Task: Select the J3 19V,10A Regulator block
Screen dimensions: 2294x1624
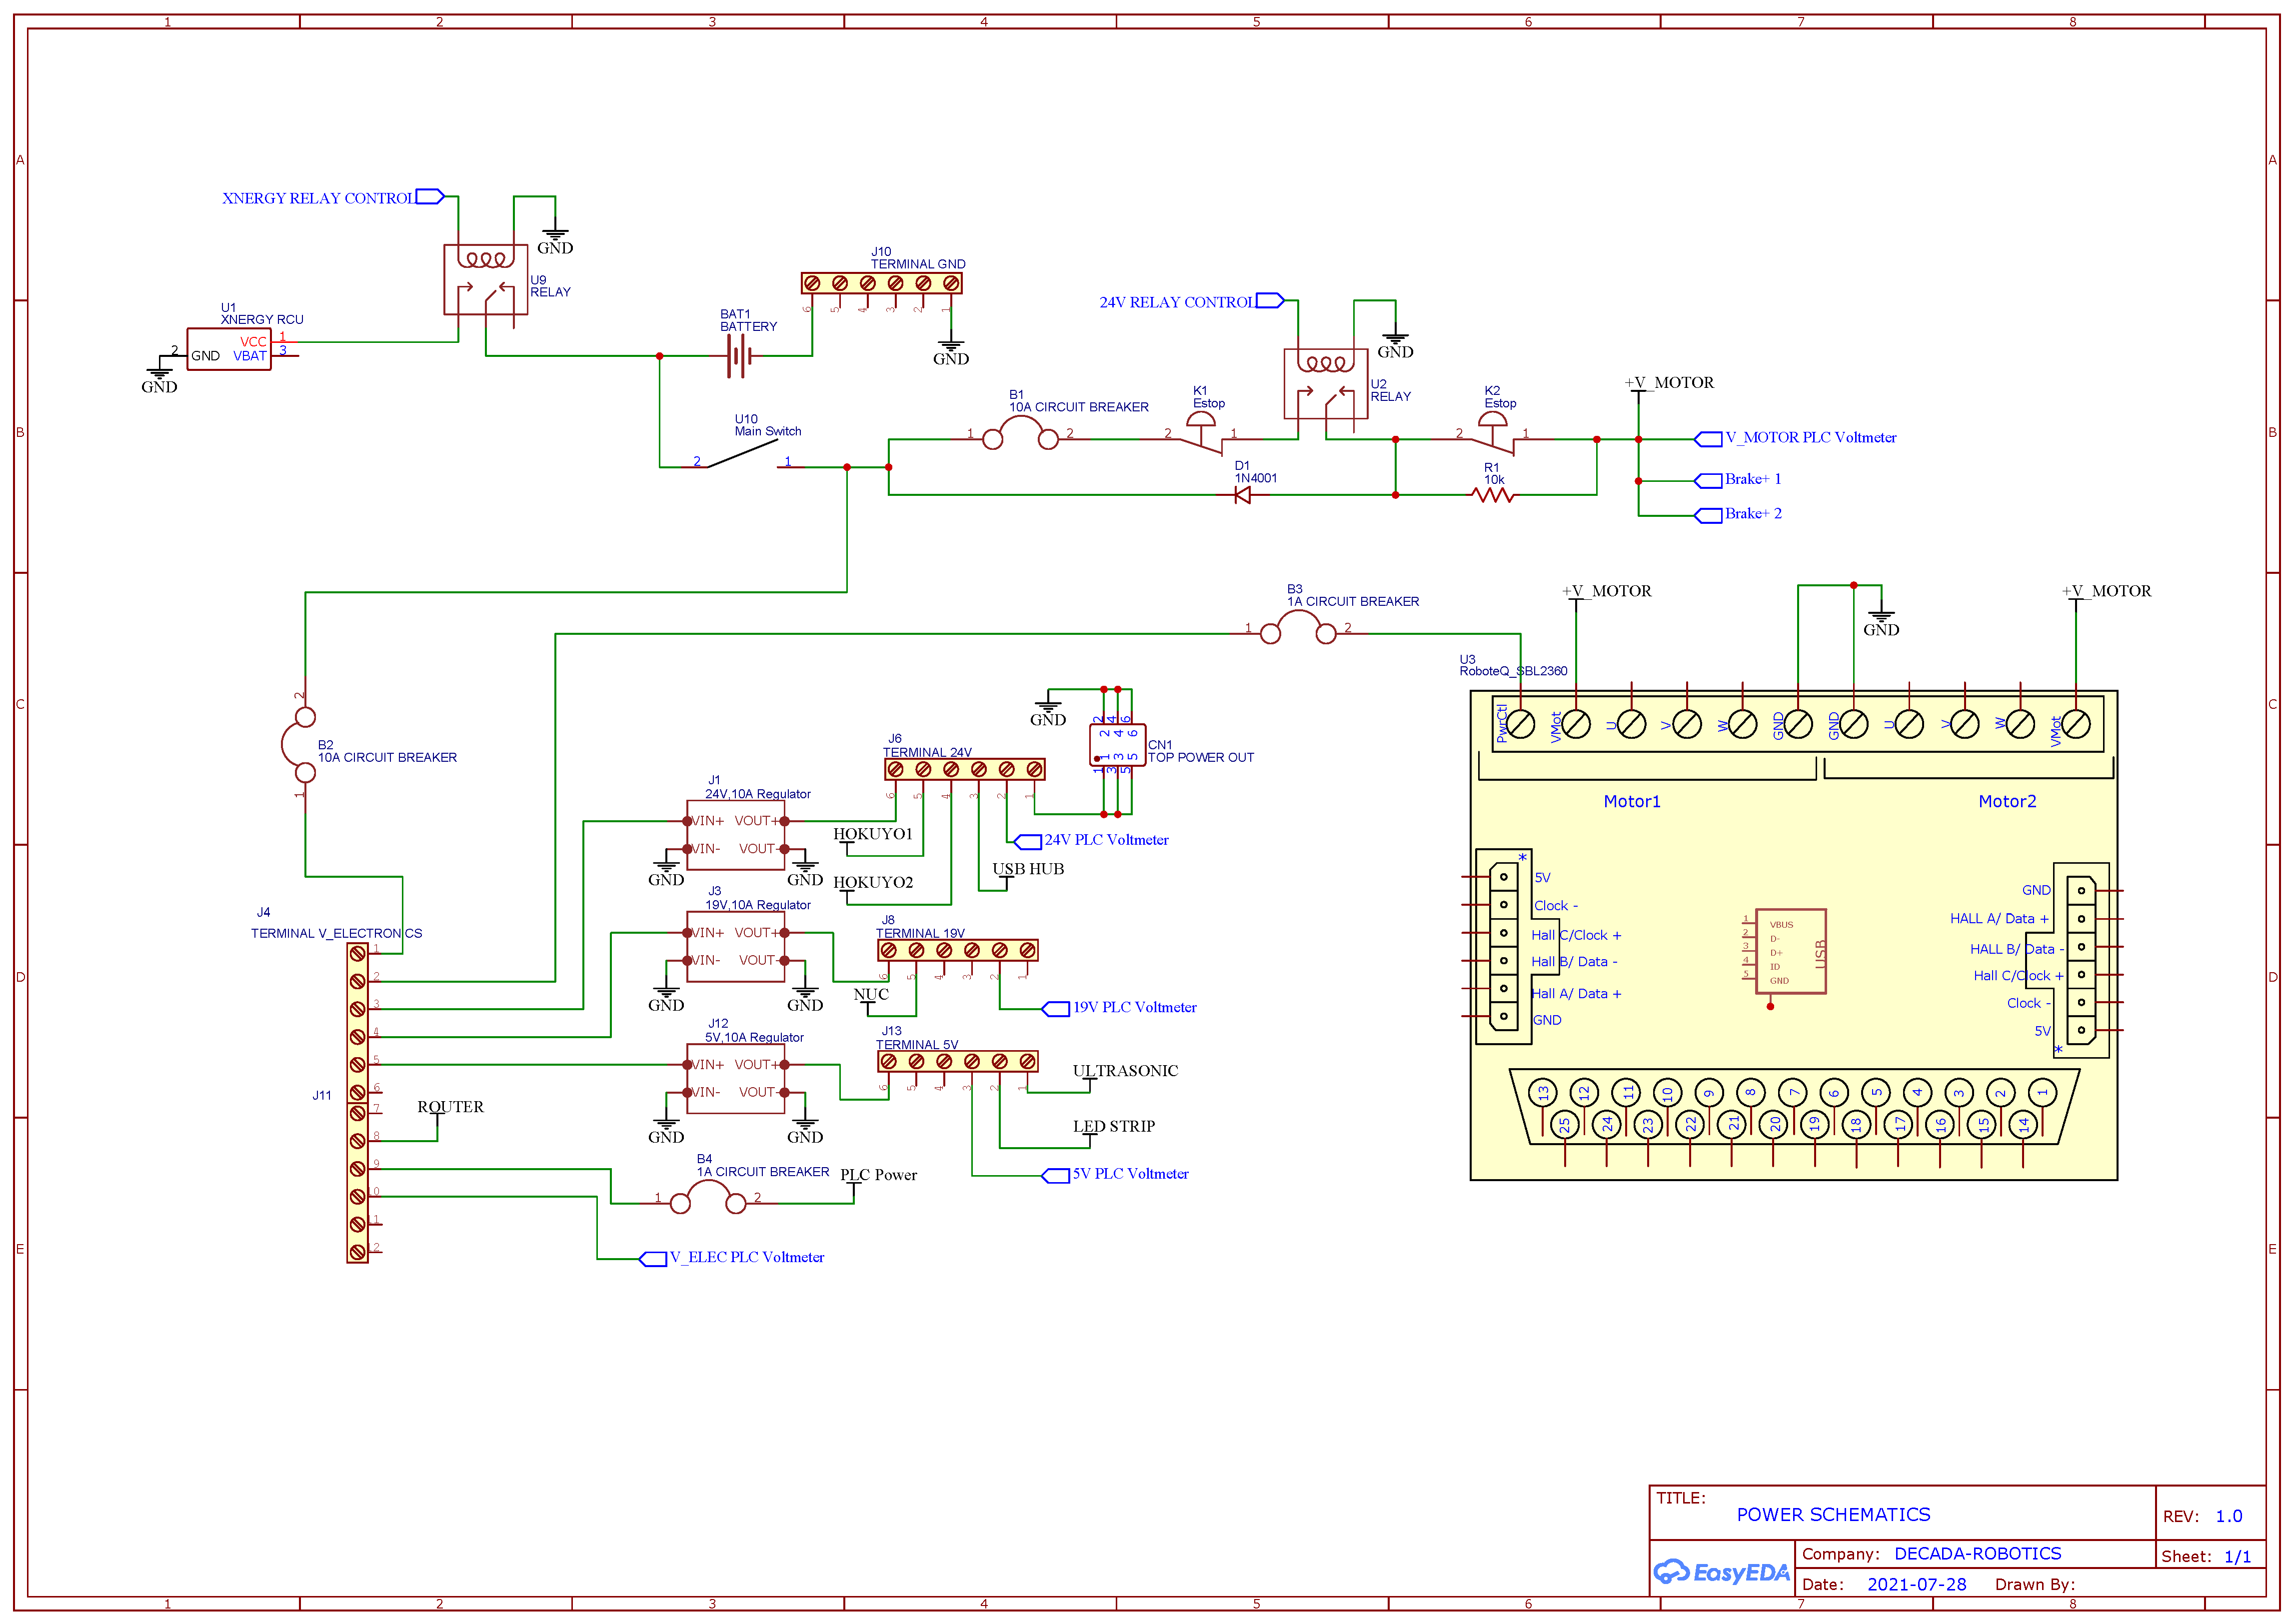Action: [735, 946]
